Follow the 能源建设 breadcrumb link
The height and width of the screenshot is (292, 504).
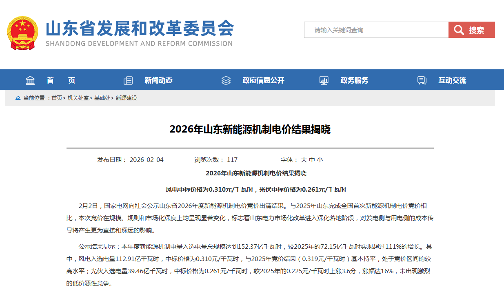tap(127, 98)
